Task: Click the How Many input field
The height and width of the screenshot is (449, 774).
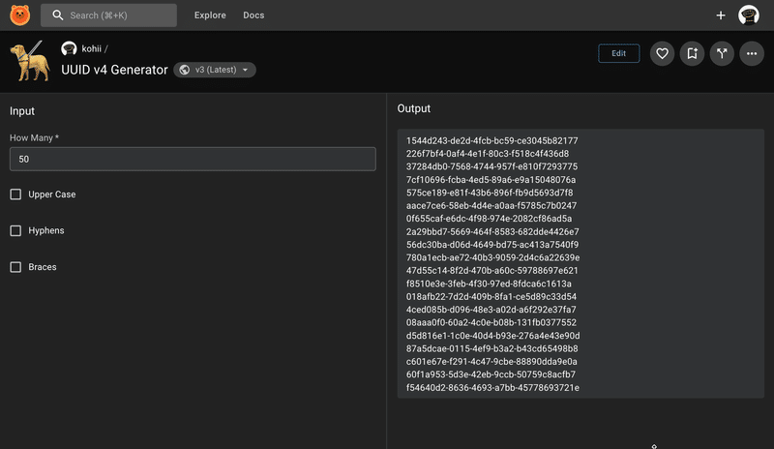Action: pos(193,159)
